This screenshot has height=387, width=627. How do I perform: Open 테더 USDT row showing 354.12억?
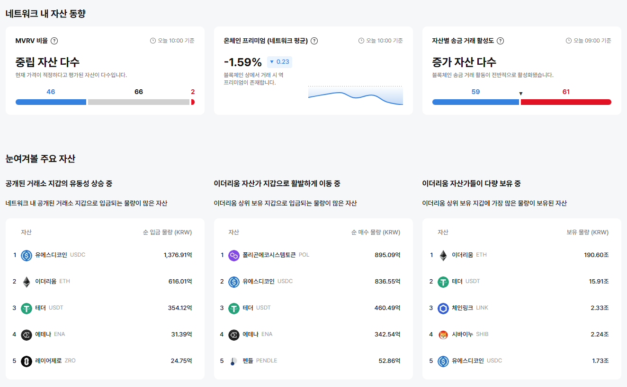[104, 308]
